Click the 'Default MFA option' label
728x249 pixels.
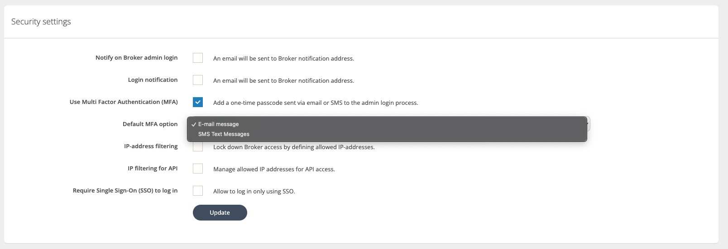point(150,124)
